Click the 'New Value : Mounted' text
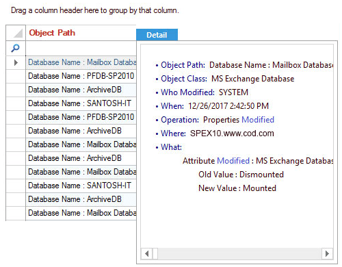Image resolution: width=342 pixels, height=267 pixels. [237, 188]
